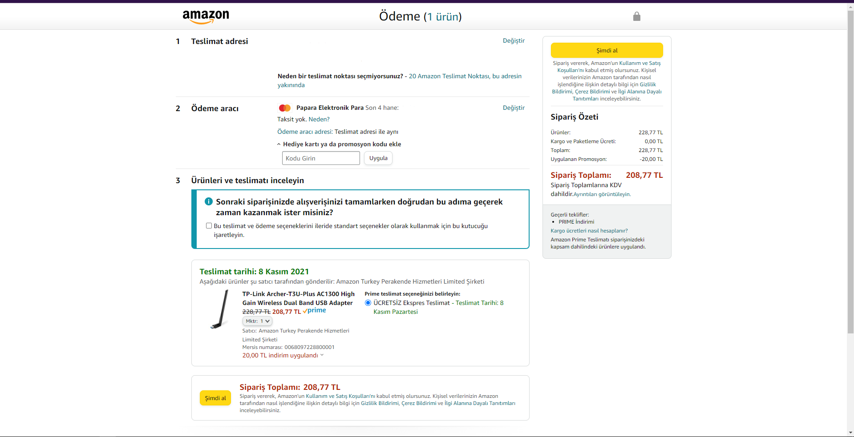
Task: Open Çerez Bildirimi link in the order summary box
Action: [x=592, y=92]
